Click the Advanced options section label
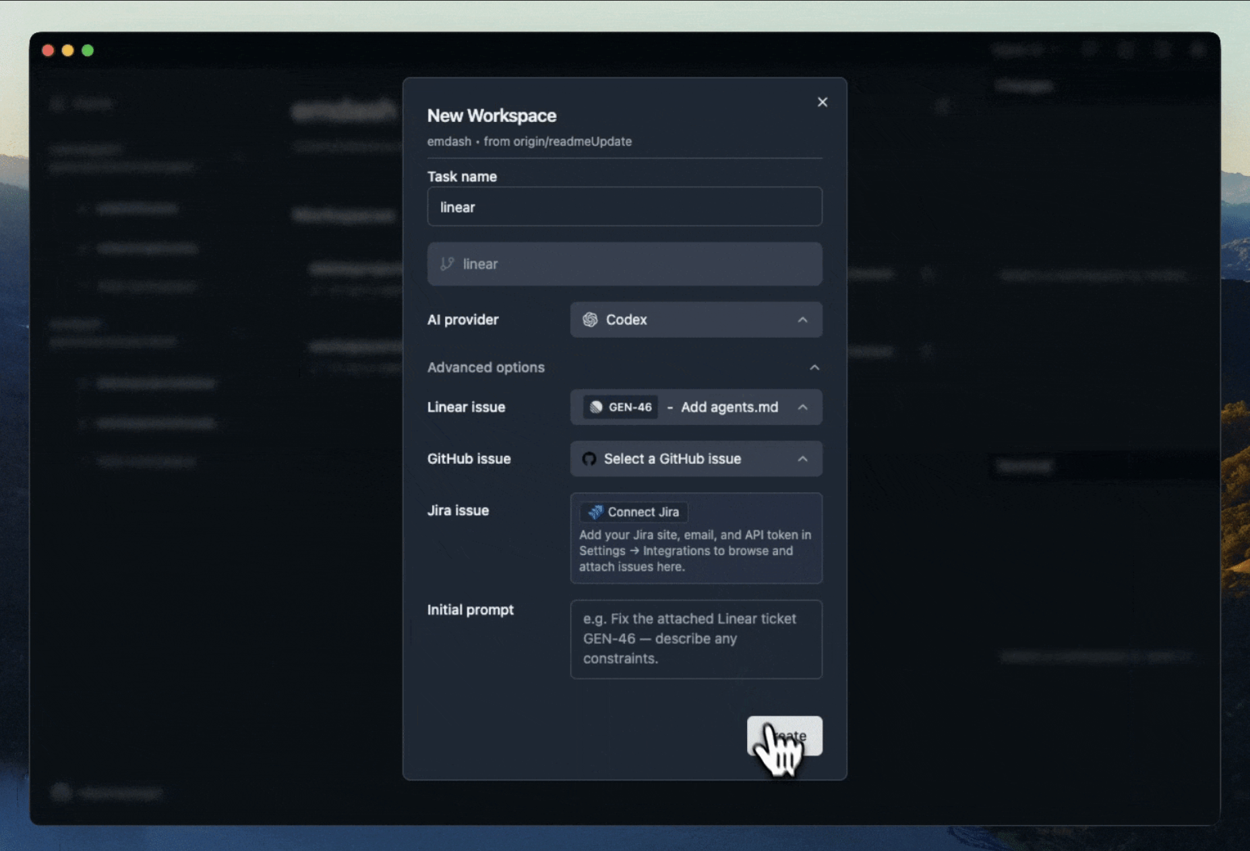This screenshot has height=851, width=1250. point(485,368)
